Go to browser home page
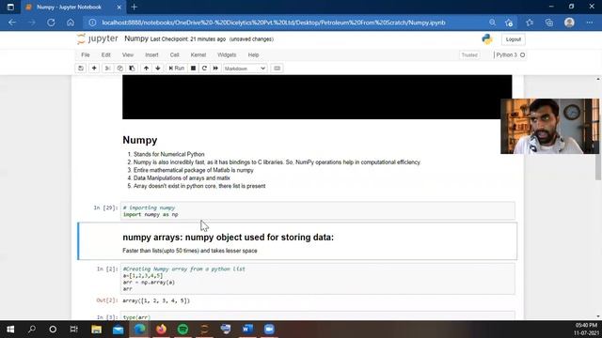 71,23
